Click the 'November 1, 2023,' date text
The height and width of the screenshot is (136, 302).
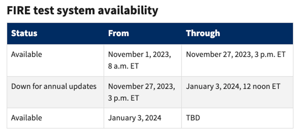coord(139,54)
